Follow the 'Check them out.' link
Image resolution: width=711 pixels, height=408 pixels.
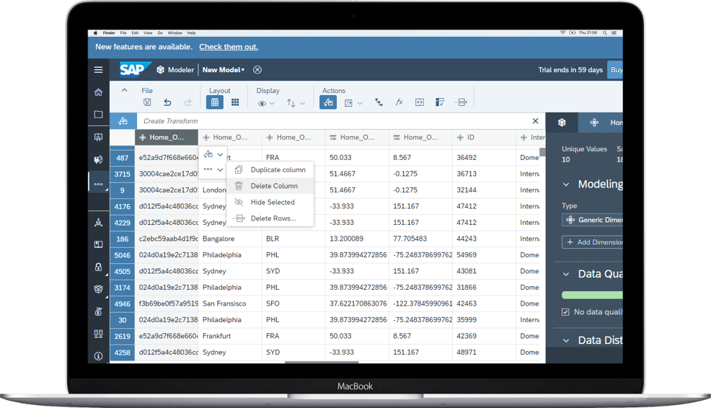tap(228, 47)
